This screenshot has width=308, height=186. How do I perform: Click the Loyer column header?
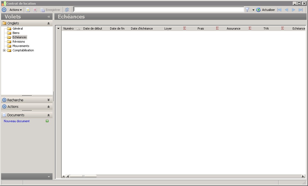168,29
